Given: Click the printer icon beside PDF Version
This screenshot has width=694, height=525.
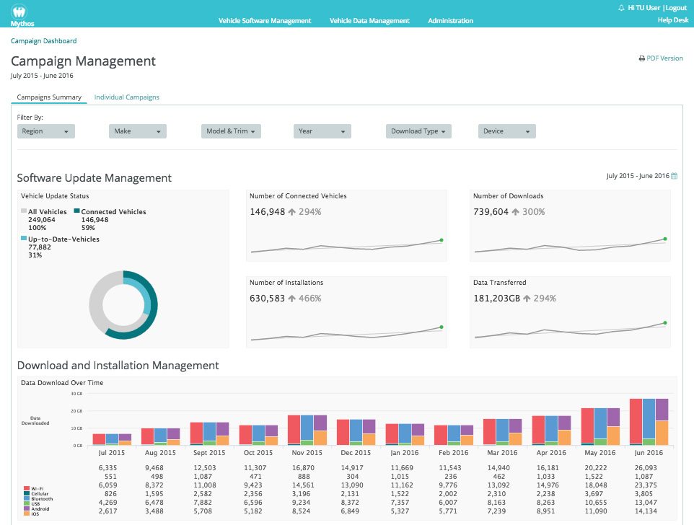Looking at the screenshot, I should [641, 58].
